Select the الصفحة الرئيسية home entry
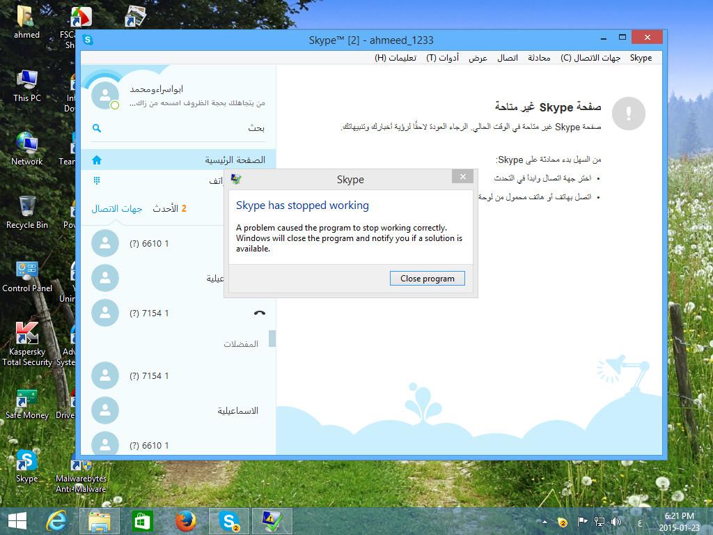713x535 pixels. [178, 160]
